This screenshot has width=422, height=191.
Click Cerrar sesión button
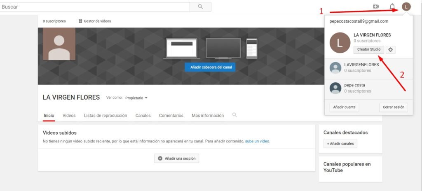click(x=394, y=107)
